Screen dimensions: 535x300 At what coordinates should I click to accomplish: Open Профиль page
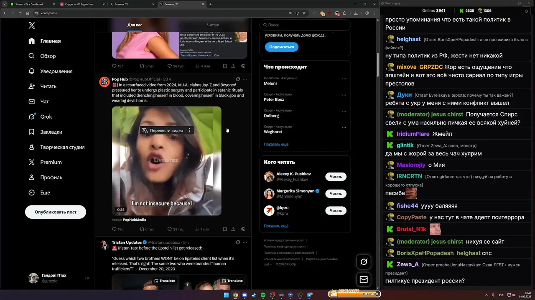(x=45, y=177)
